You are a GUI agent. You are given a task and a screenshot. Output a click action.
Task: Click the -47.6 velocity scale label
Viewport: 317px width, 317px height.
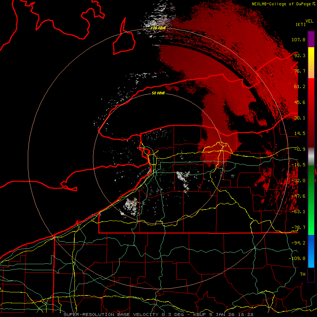pos(298,196)
